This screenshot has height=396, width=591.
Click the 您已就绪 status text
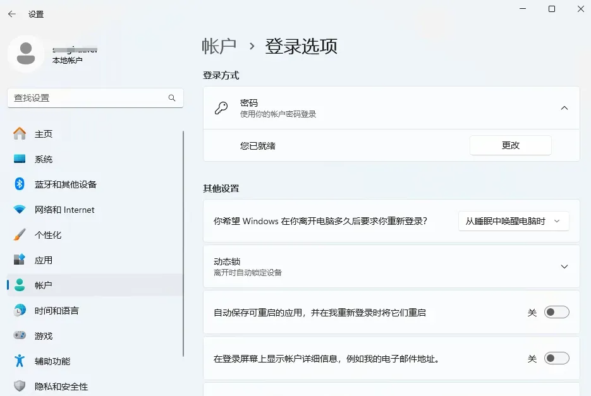[258, 146]
